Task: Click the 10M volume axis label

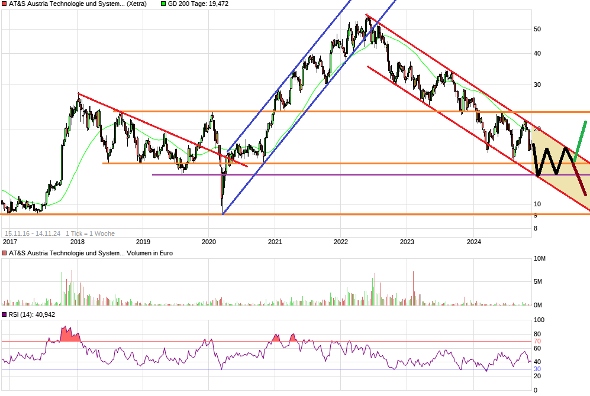Action: point(539,259)
